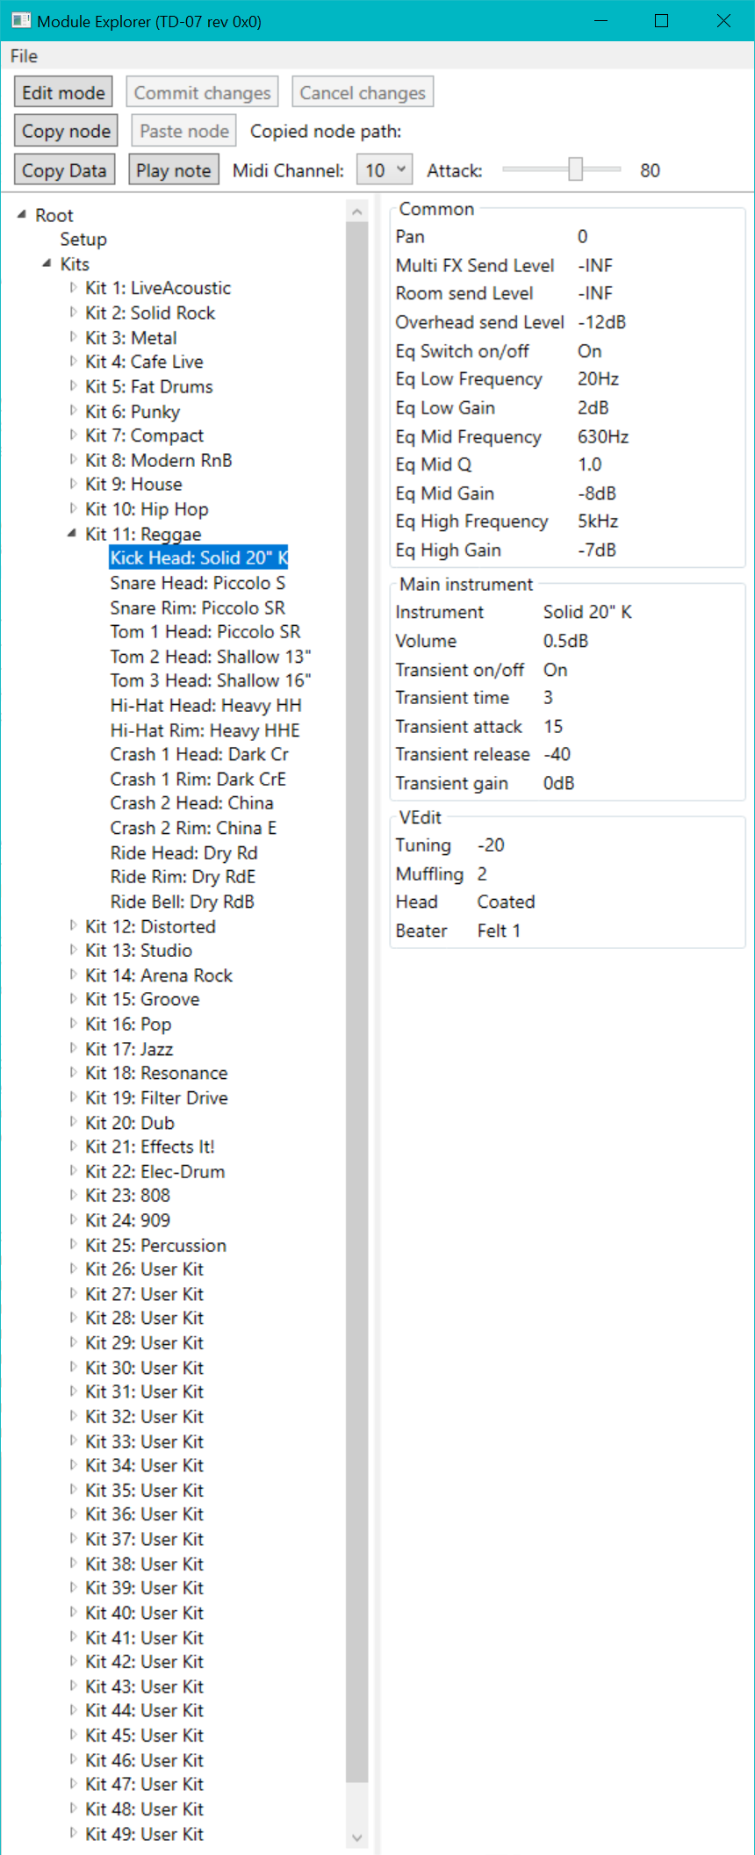755x1855 pixels.
Task: Select Snare Head: Piccolo S item
Action: click(x=198, y=583)
